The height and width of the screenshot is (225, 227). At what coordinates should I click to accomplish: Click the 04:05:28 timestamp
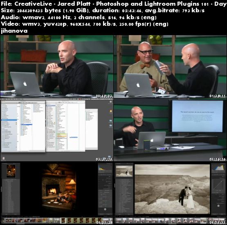pyautogui.click(x=104, y=223)
